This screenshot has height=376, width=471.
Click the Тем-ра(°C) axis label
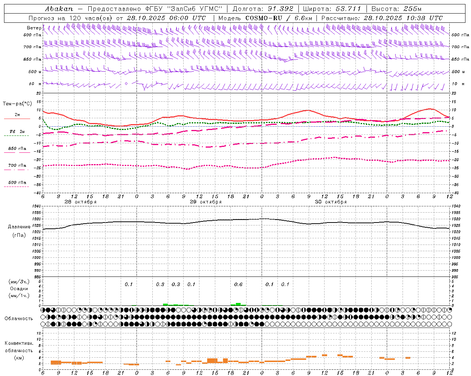17,104
